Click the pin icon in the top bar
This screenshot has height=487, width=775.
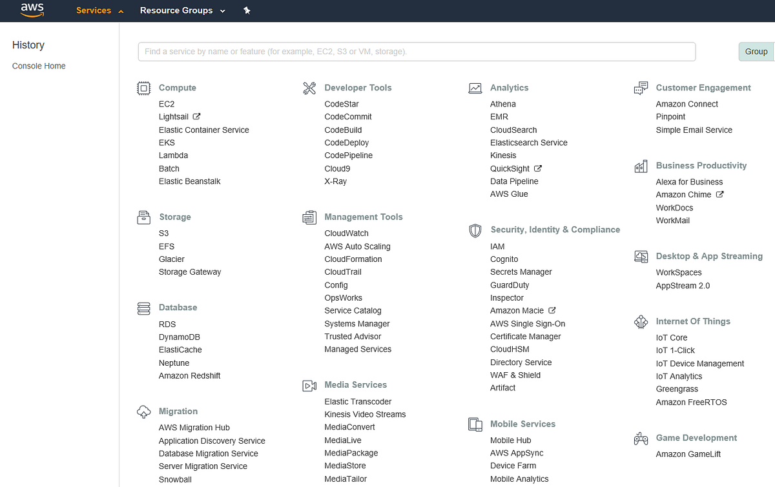tap(247, 10)
